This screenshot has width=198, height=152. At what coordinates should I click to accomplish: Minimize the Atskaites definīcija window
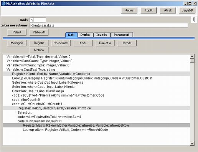[x=185, y=3]
